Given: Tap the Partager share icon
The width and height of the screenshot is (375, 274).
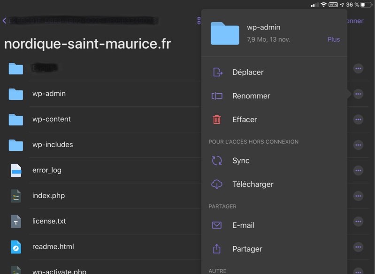Looking at the screenshot, I should (x=217, y=249).
